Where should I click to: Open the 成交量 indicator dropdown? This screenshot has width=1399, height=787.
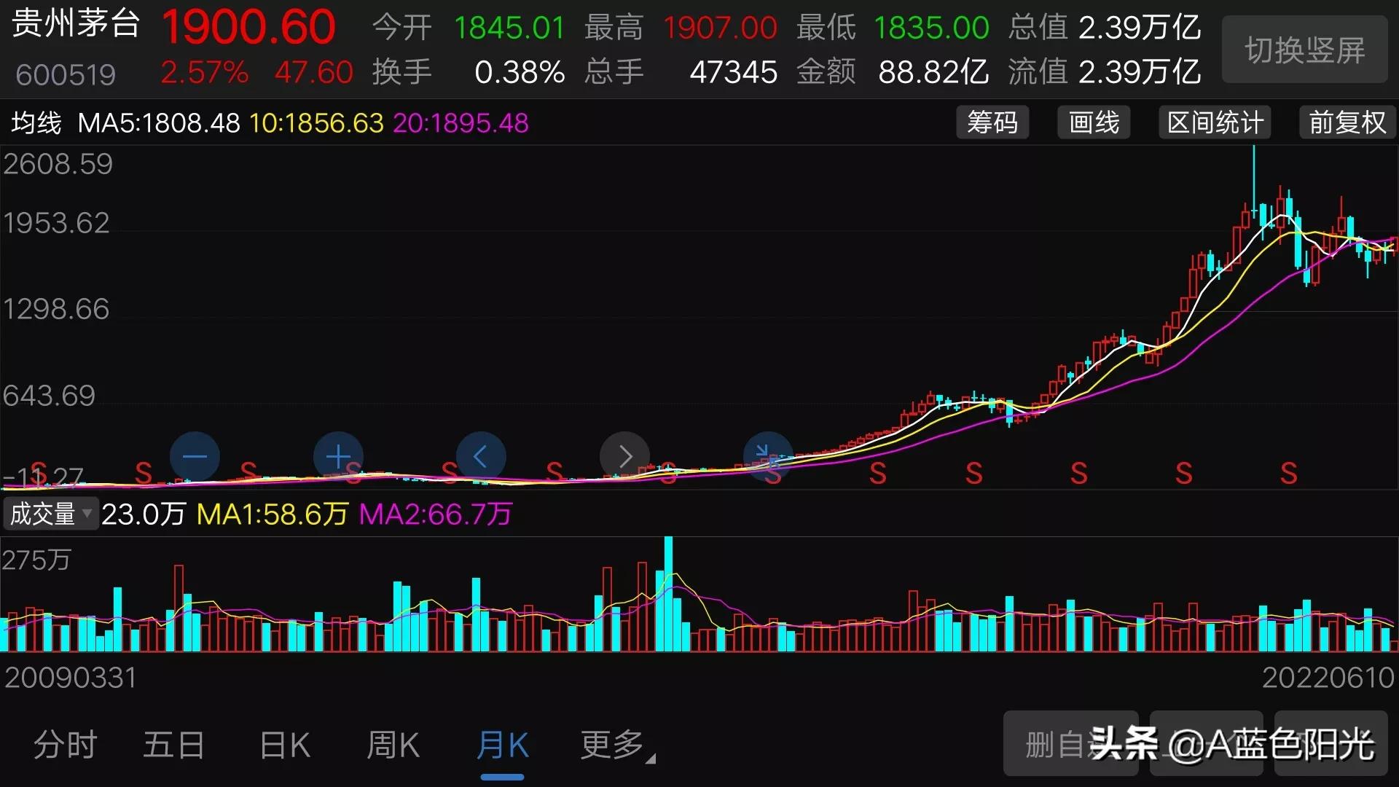pyautogui.click(x=50, y=514)
